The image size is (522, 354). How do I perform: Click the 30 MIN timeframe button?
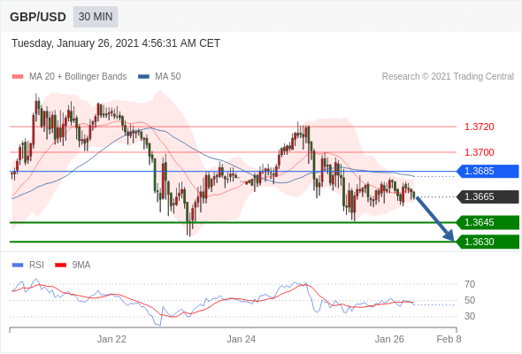(96, 17)
